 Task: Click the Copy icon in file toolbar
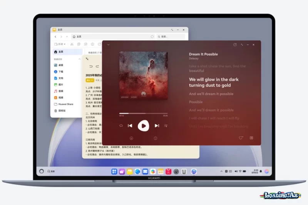(x=79, y=44)
